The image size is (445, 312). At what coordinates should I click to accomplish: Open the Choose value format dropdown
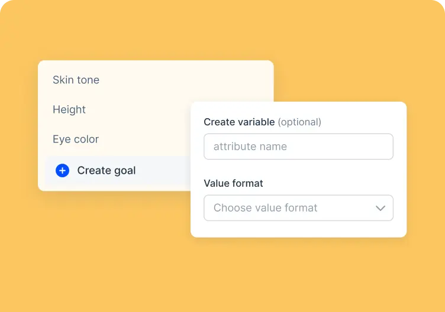pos(299,208)
